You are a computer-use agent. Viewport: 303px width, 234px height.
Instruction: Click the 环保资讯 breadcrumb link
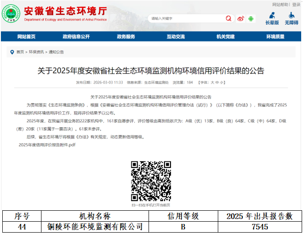point(36,52)
